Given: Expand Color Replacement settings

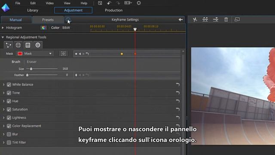Looking at the screenshot, I should 3,126.
